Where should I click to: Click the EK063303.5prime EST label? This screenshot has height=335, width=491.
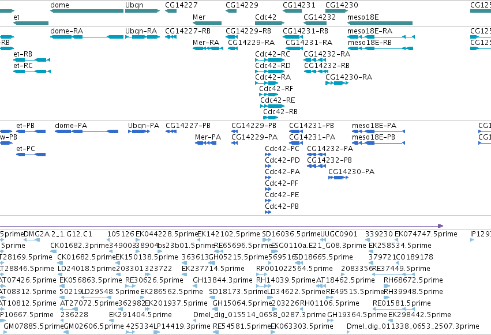[302, 326]
